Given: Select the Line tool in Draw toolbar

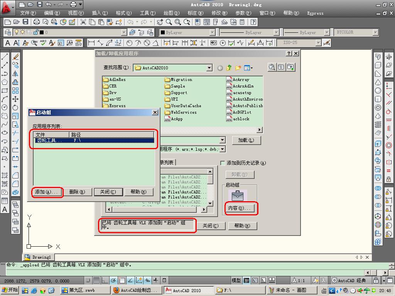Looking at the screenshot, I should click(5, 57).
